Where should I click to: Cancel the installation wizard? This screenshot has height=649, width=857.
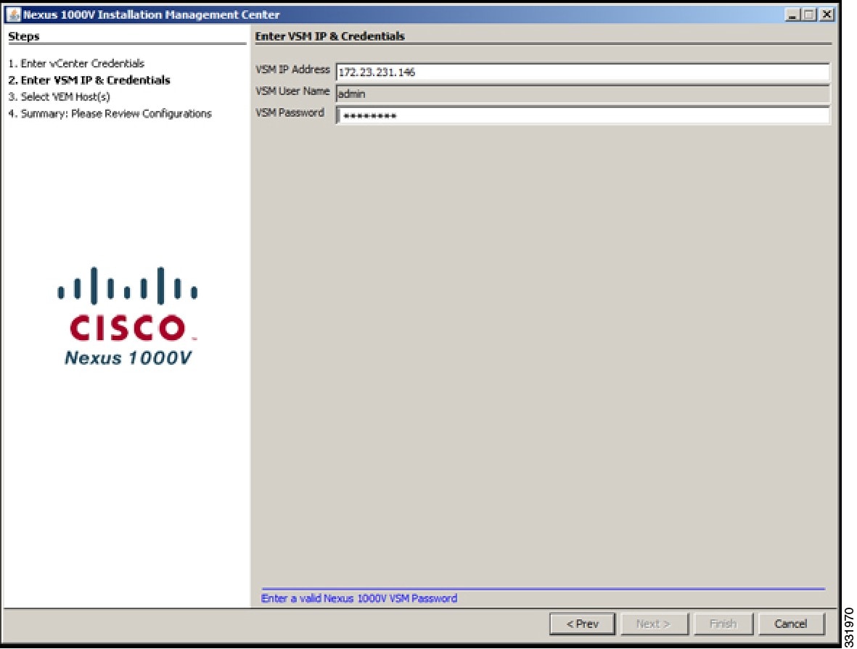pos(791,624)
